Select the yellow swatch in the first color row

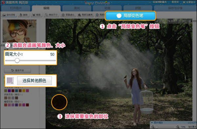[x=24, y=91]
